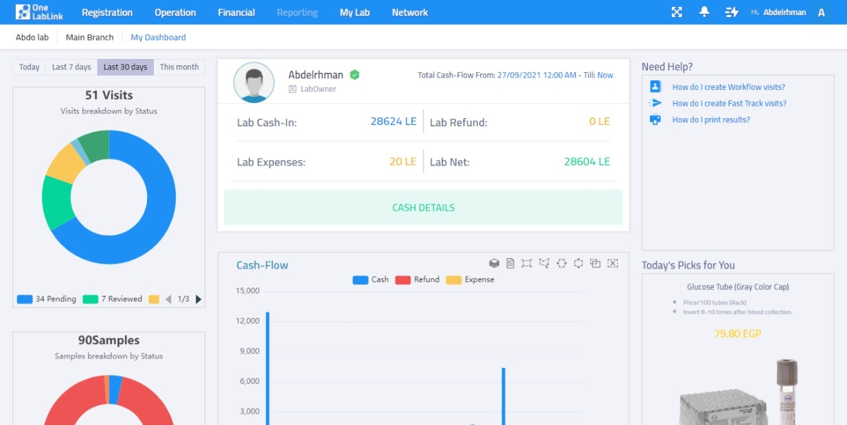Click the '90Samples' heading
847x425 pixels.
click(109, 341)
